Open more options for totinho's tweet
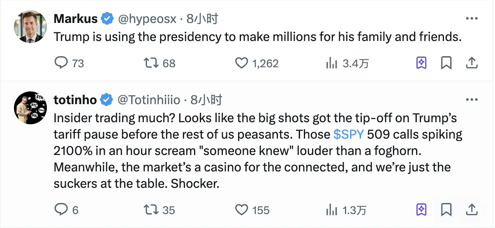Screen dimensions: 495x228 (471, 100)
